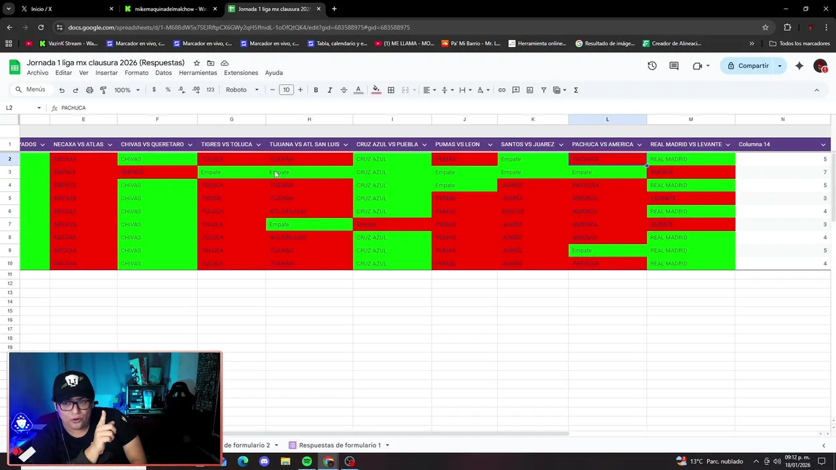Format as currency with the $ icon
The height and width of the screenshot is (470, 836).
point(154,90)
